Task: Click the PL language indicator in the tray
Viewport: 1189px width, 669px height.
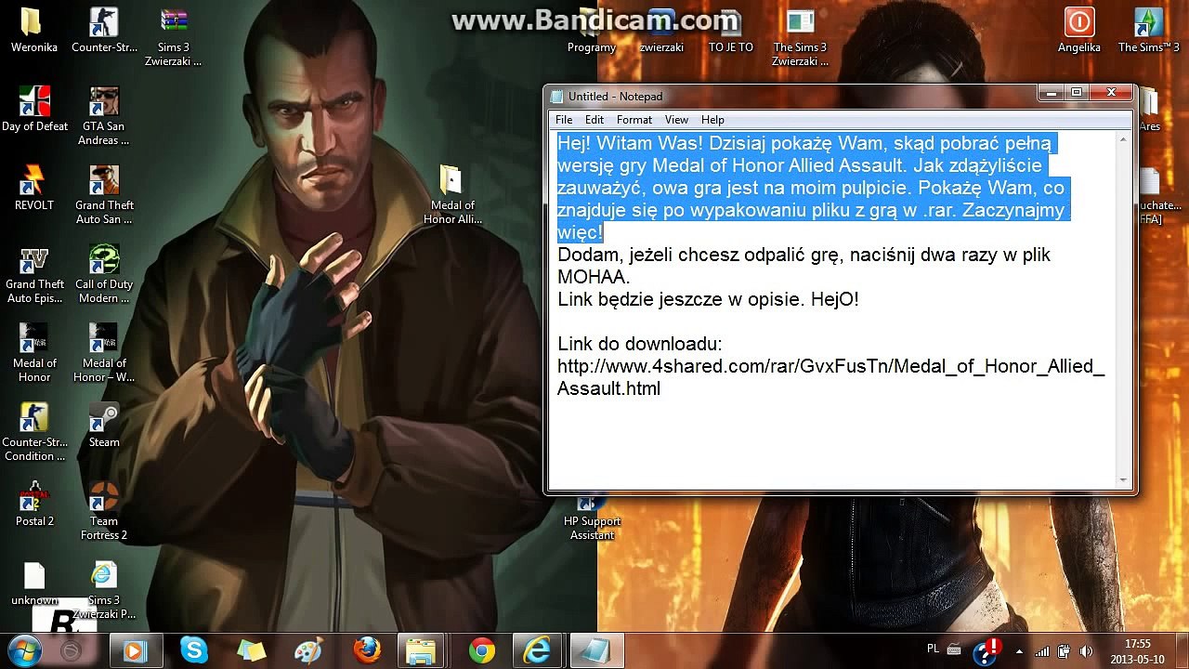Action: tap(934, 649)
